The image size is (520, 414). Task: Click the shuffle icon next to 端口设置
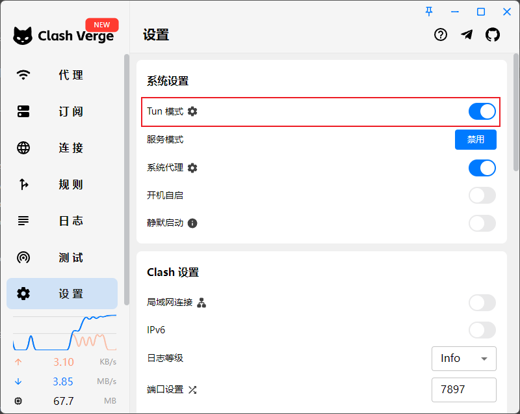(192, 389)
